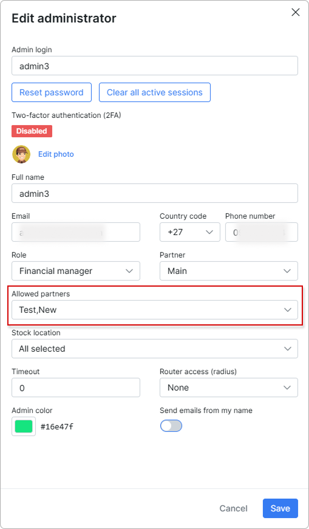This screenshot has width=309, height=529.
Task: Save the administrator changes
Action: (280, 508)
